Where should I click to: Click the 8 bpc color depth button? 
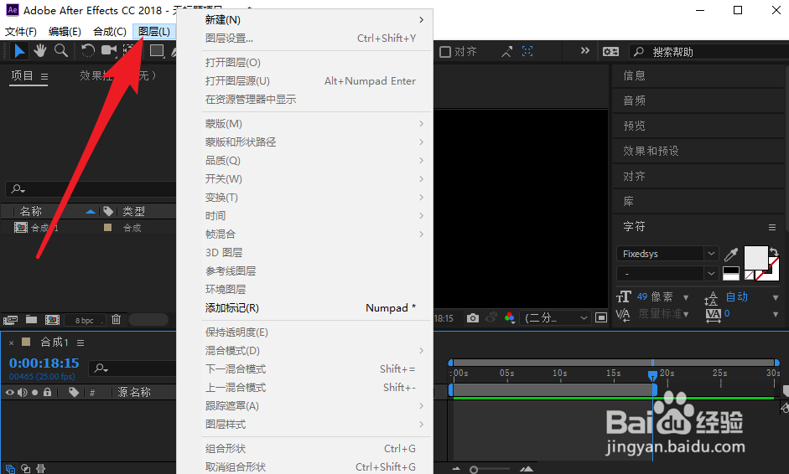pos(84,320)
